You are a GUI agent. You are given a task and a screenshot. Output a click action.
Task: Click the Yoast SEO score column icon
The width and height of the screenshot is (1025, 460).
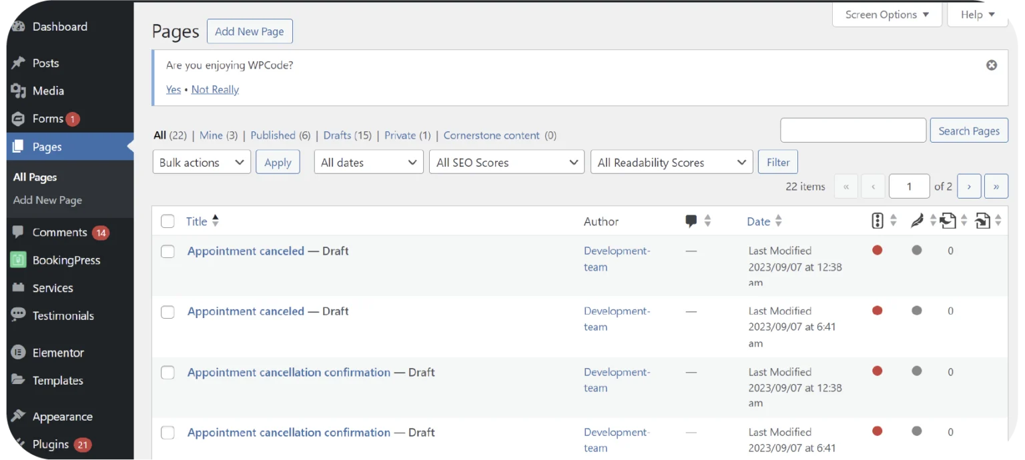coord(878,221)
